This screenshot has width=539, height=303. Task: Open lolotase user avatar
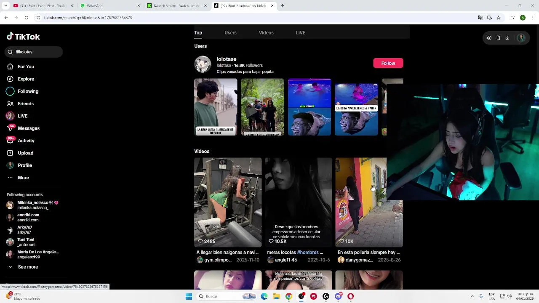[x=203, y=64]
